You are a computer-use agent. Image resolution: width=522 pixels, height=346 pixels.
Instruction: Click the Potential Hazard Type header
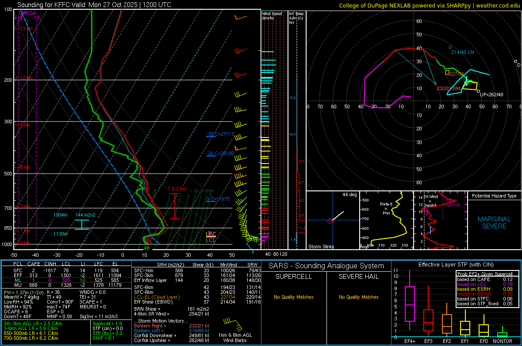[494, 196]
